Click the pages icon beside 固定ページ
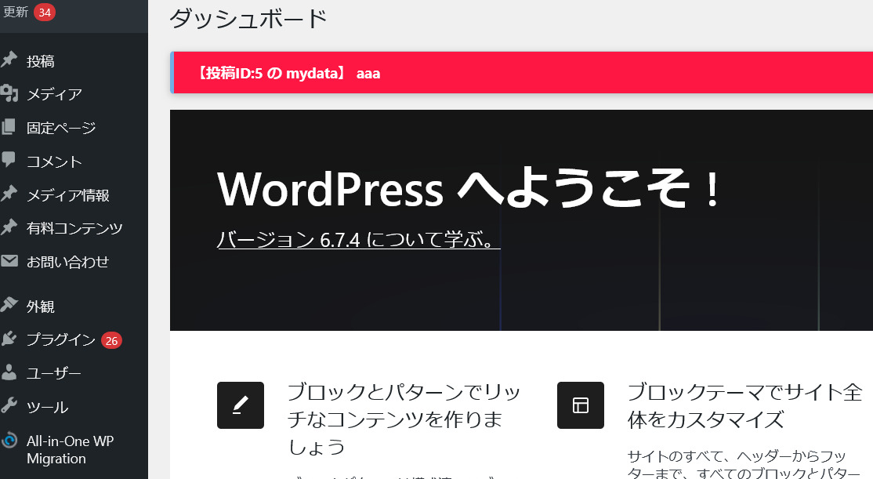This screenshot has width=873, height=479. [9, 128]
